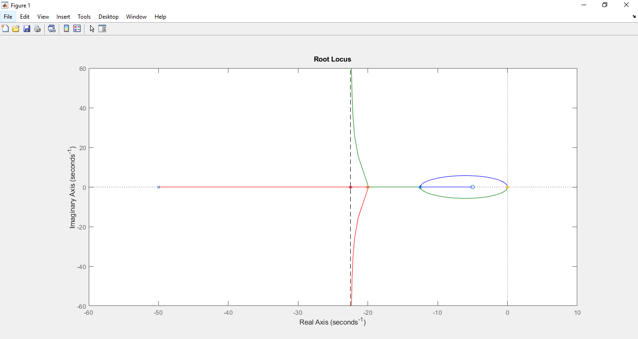This screenshot has width=638, height=339.
Task: Save the figure with the floppy disk icon
Action: pyautogui.click(x=27, y=28)
